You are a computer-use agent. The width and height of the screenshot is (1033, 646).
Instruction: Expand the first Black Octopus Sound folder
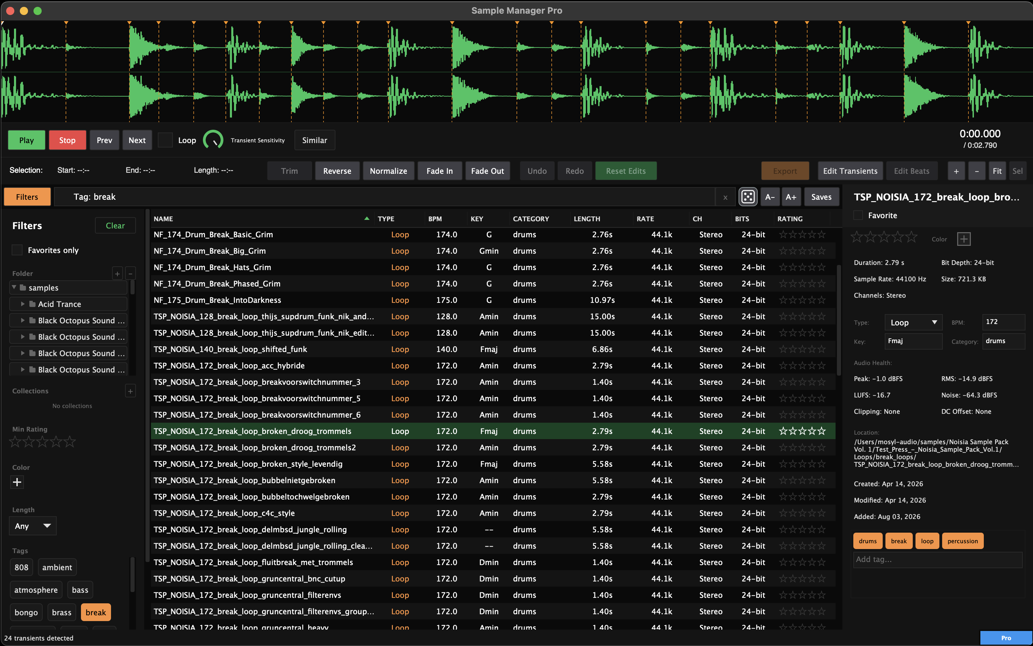click(x=23, y=320)
